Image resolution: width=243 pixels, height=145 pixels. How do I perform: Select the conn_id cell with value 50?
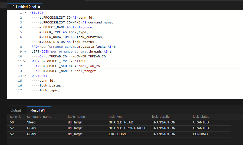point(16,122)
